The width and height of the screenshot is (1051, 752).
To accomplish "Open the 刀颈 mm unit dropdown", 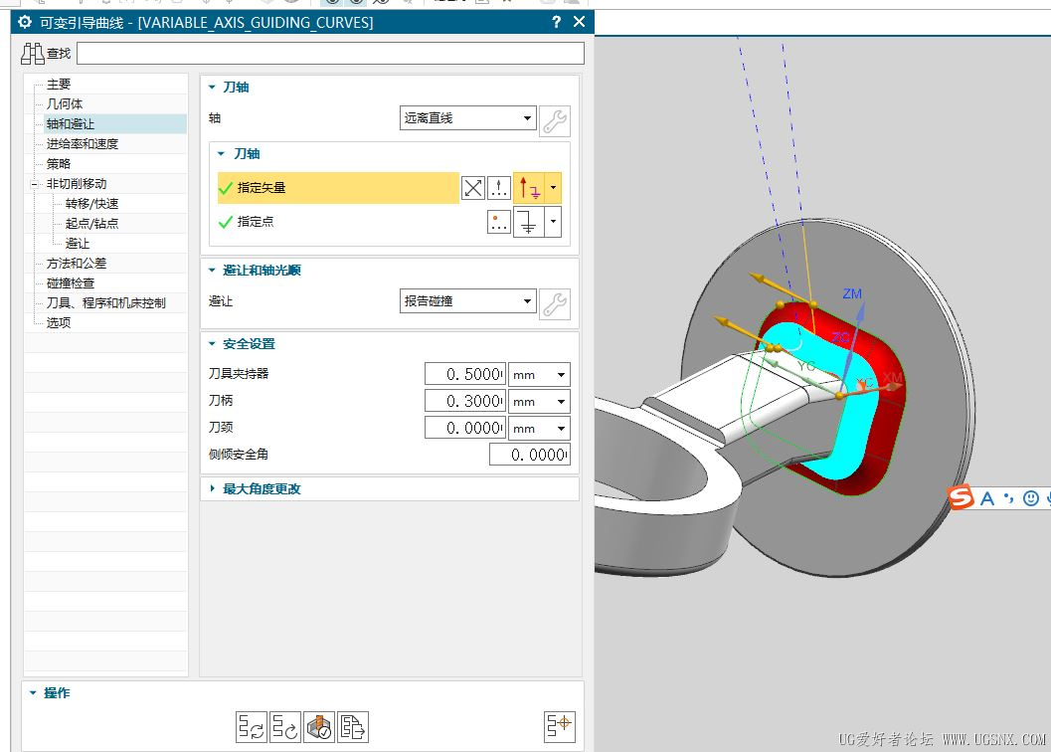I will click(x=540, y=428).
